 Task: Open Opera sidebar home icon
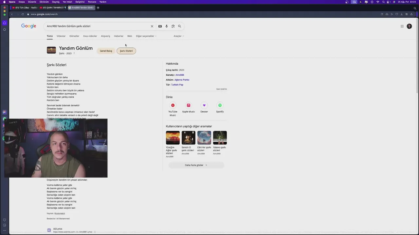(5, 23)
